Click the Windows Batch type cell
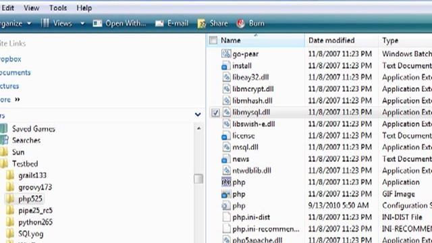The image size is (432, 243). [407, 54]
